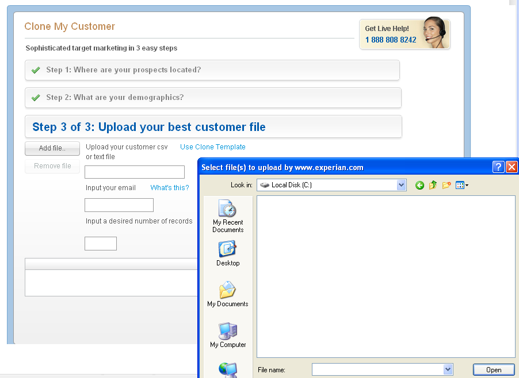
Task: Select My Computer in places bar
Action: [x=227, y=335]
